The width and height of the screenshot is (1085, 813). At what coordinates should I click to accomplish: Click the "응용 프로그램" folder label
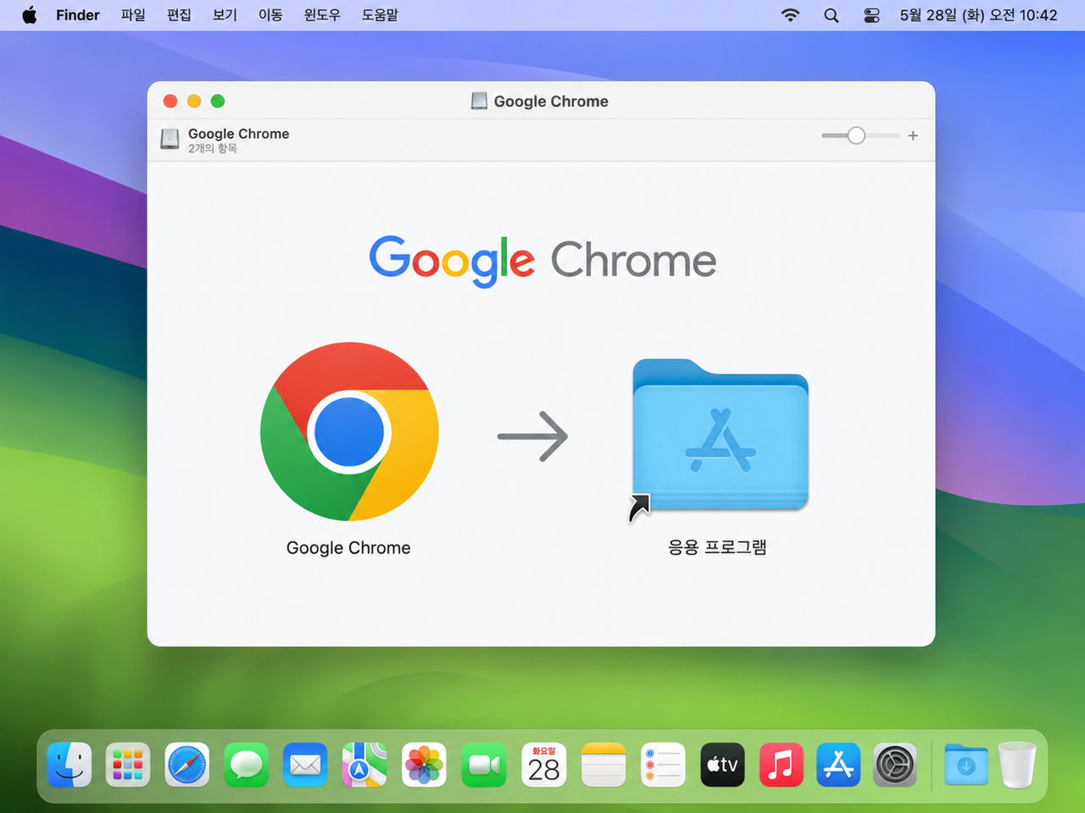717,547
